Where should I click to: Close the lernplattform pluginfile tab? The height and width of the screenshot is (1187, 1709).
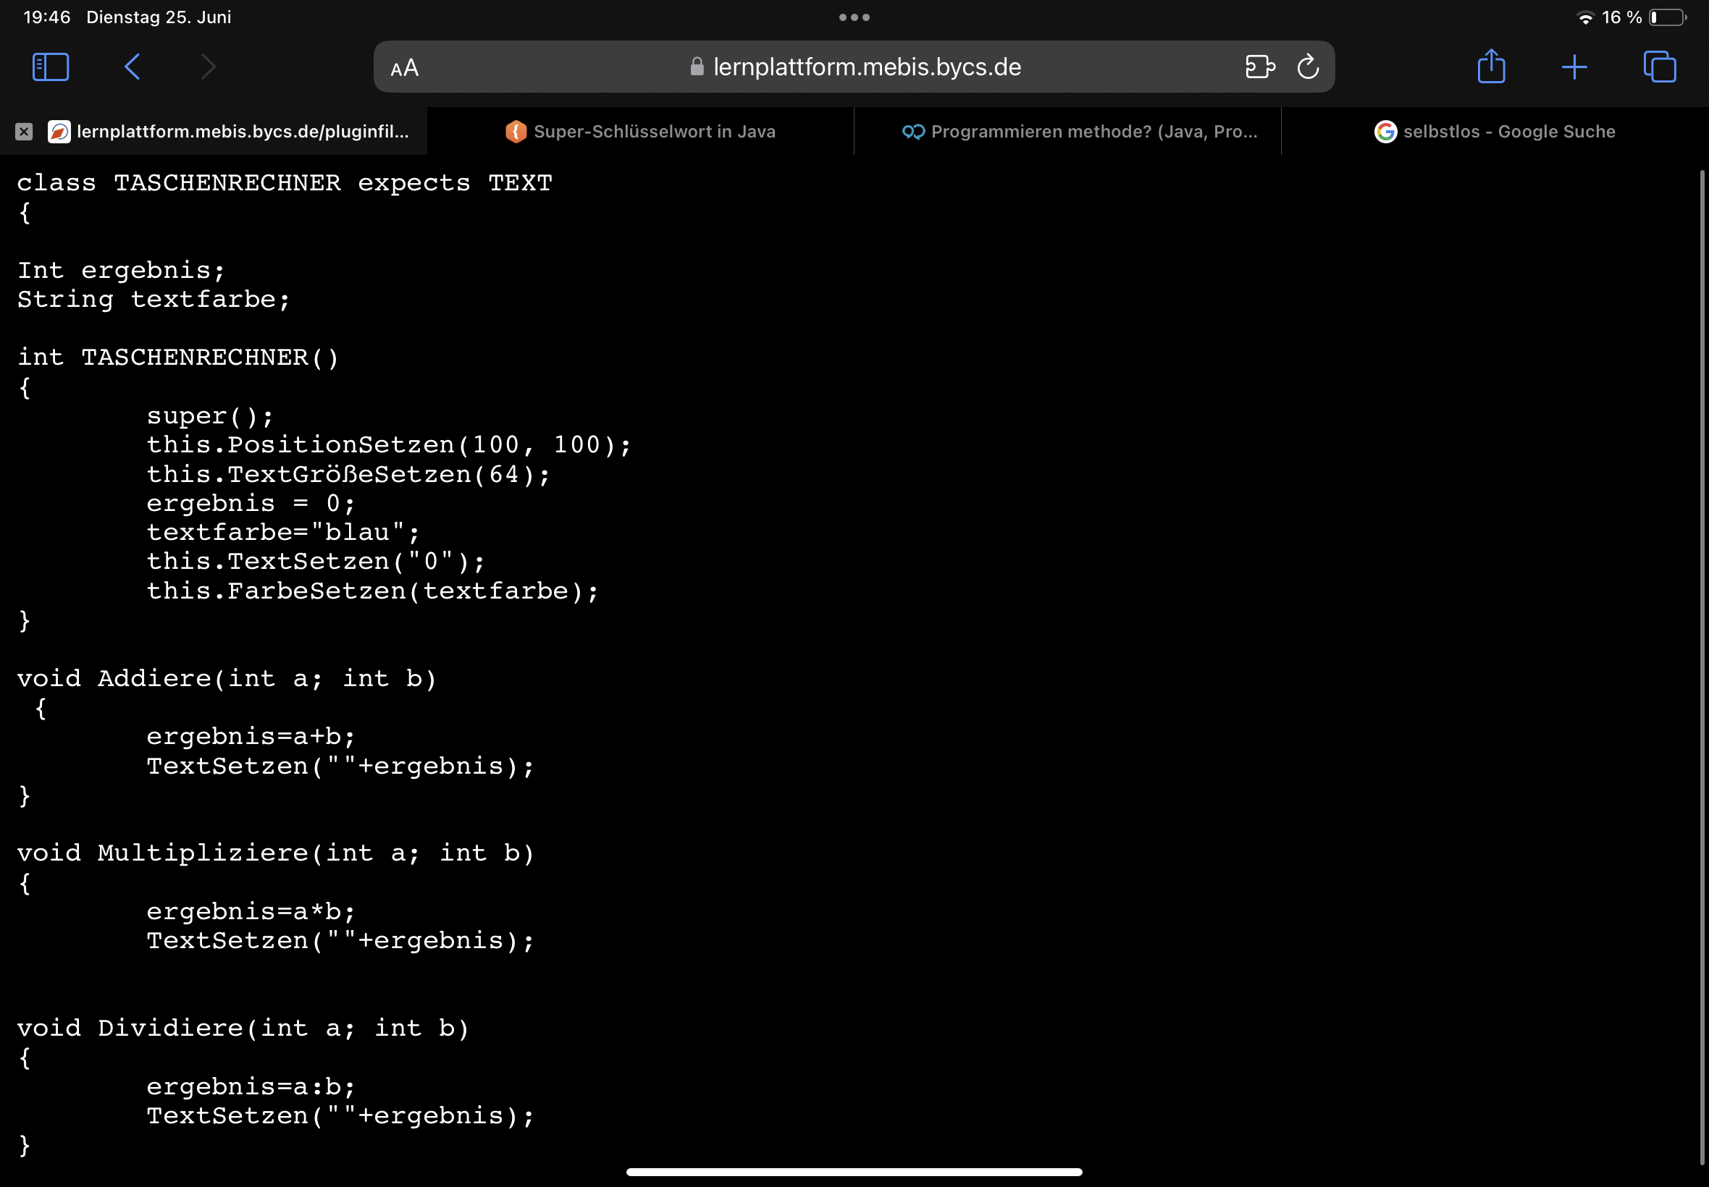(x=25, y=132)
